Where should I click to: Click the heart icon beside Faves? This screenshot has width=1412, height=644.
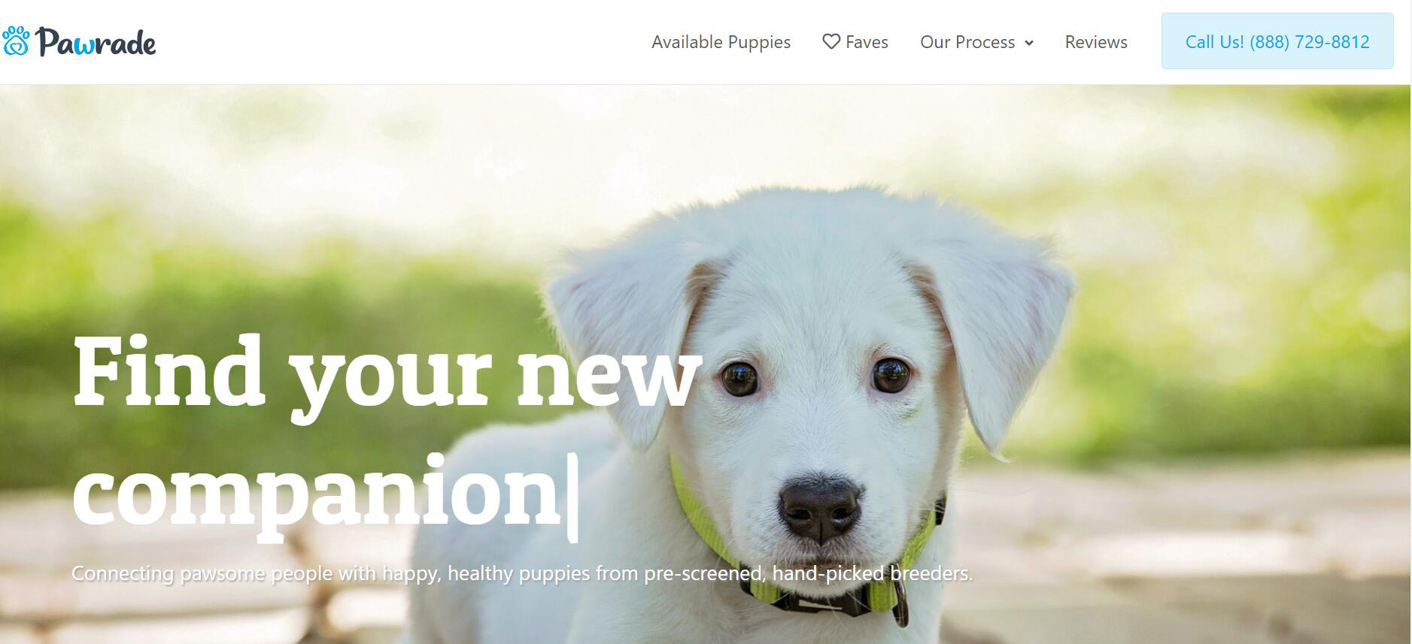pos(831,41)
